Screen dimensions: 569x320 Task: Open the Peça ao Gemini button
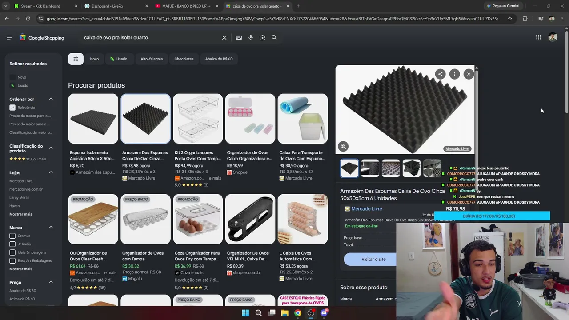pos(503,6)
